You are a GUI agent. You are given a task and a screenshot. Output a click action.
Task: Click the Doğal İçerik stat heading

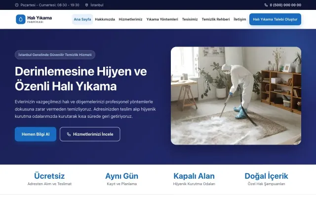[266, 176]
